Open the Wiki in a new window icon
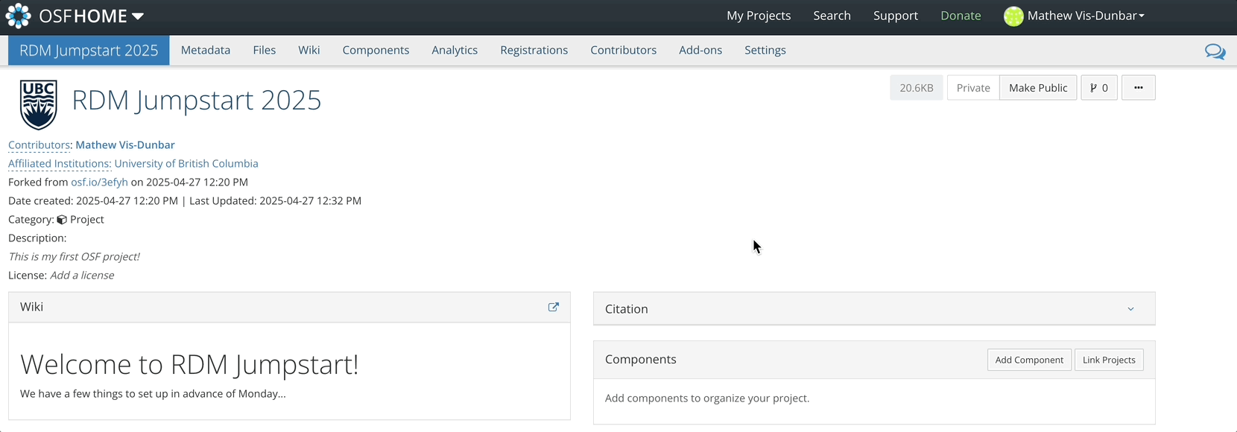This screenshot has height=432, width=1237. tap(553, 307)
